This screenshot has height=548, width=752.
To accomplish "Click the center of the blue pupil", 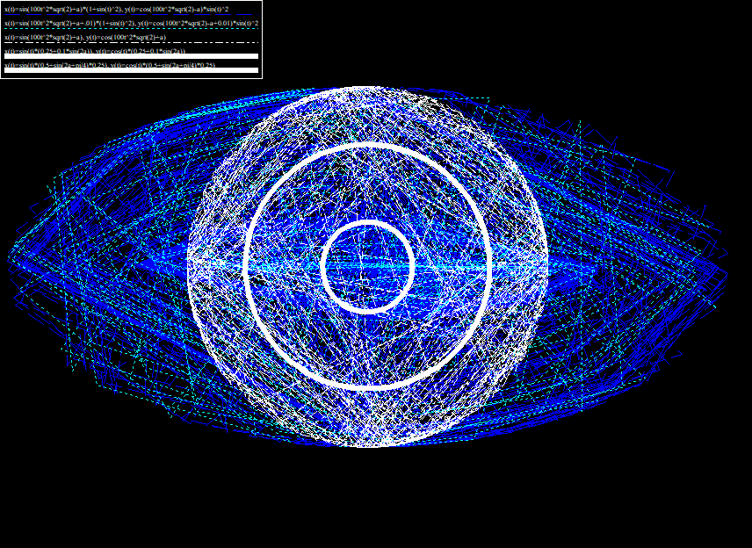I will coord(368,267).
